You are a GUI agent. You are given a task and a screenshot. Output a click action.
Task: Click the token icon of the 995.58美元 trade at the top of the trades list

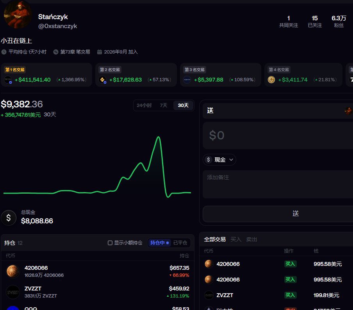pos(209,264)
